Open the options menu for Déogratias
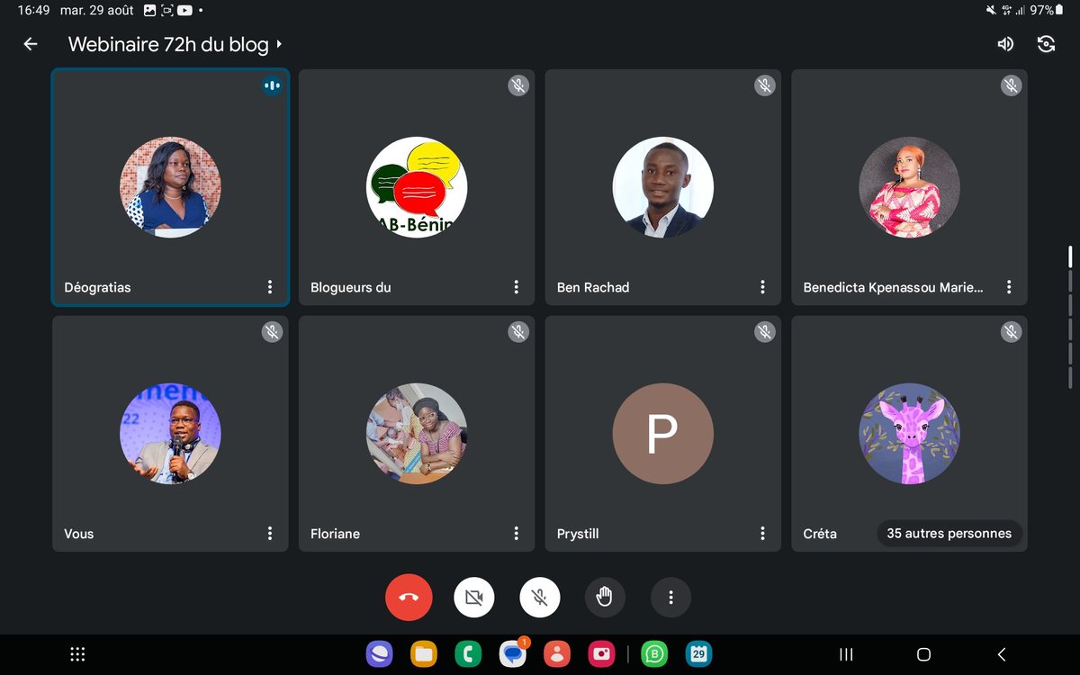1080x675 pixels. [x=270, y=287]
